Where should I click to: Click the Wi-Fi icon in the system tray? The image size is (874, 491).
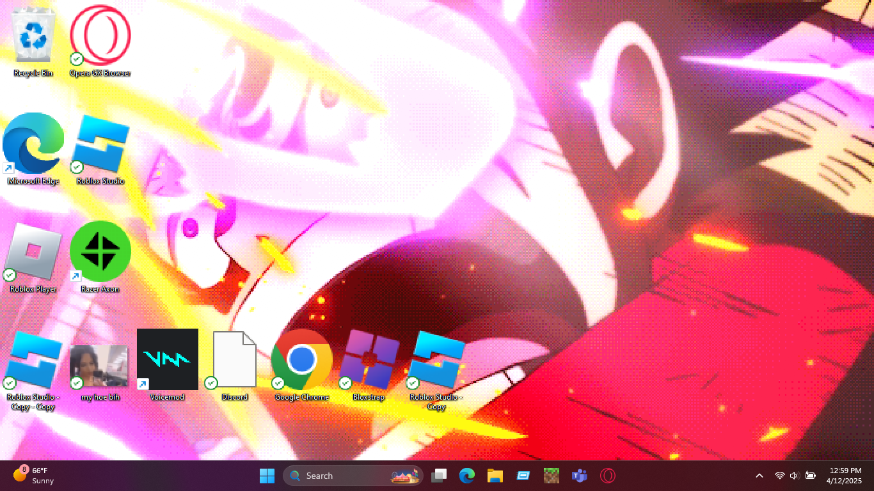(779, 476)
